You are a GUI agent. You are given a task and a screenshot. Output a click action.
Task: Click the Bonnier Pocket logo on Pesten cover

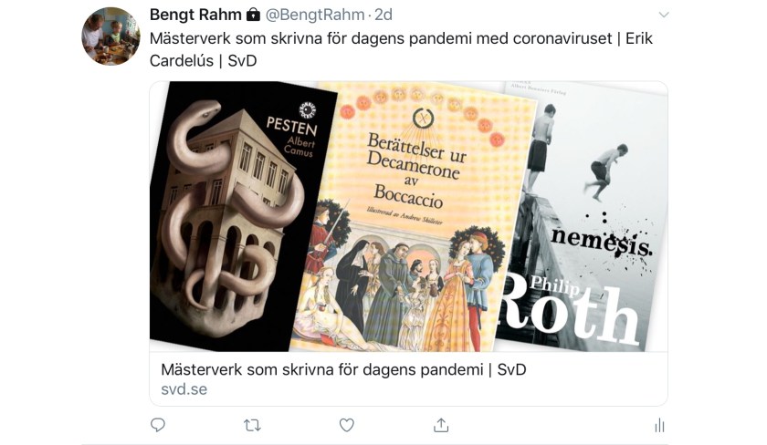pyautogui.click(x=307, y=112)
